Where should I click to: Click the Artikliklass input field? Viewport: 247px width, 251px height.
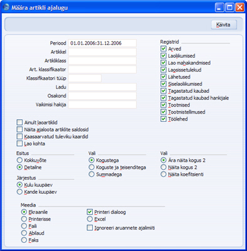(102, 61)
